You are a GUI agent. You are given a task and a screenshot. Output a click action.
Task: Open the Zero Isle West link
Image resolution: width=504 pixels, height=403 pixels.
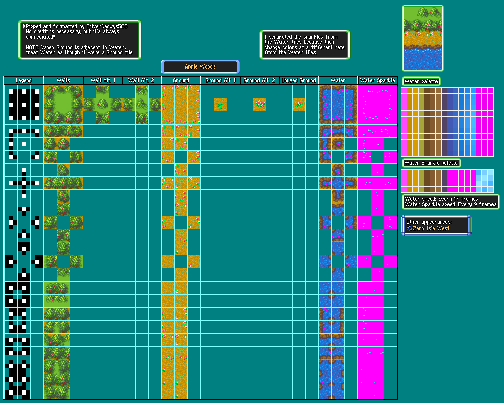(431, 228)
